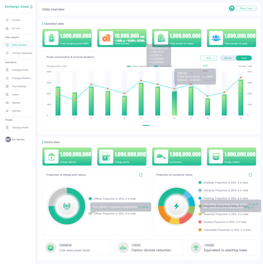Refresh the connector status proportion

250,175
